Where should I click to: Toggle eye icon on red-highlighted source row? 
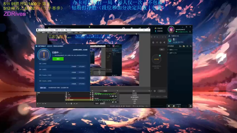(x=91, y=98)
